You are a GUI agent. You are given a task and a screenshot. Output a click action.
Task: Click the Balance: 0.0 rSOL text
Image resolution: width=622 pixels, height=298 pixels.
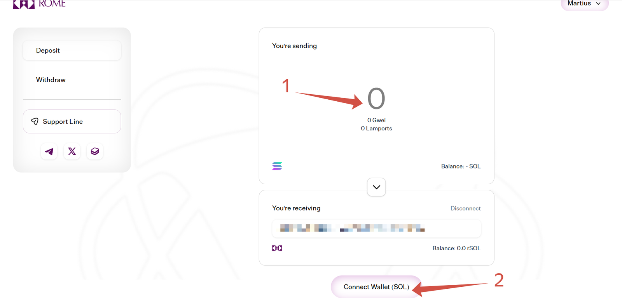click(456, 248)
